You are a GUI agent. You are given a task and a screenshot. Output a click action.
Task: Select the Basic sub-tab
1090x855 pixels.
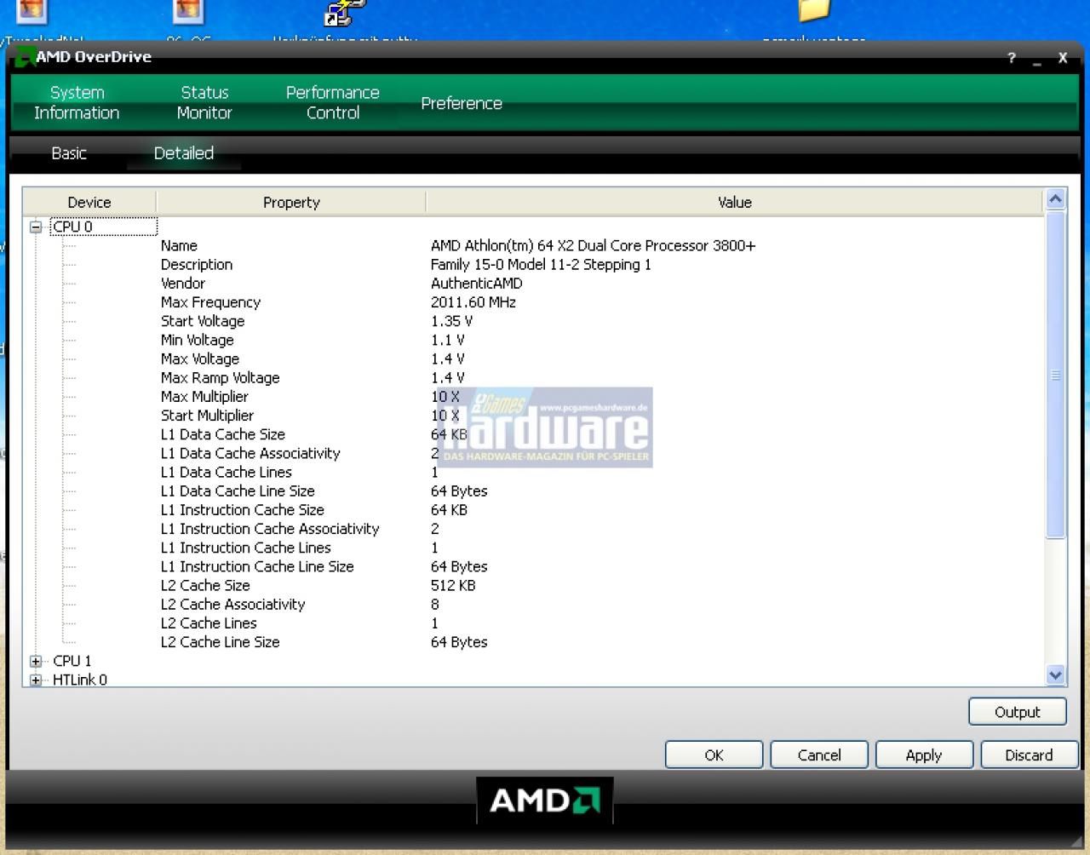pos(69,153)
